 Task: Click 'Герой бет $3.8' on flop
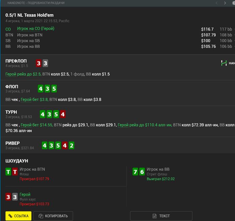35,100
